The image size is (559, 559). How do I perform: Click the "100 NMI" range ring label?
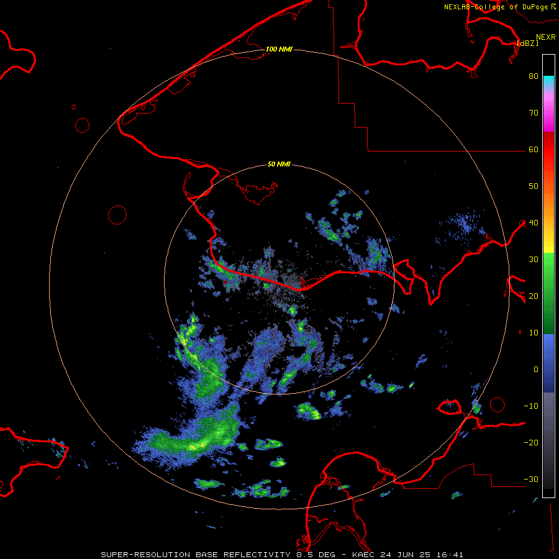(279, 49)
